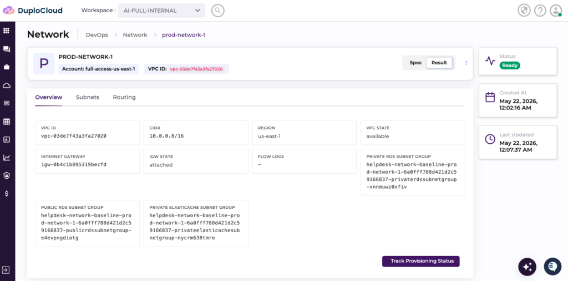
Task: Click the status pulse icon
Action: 490,61
